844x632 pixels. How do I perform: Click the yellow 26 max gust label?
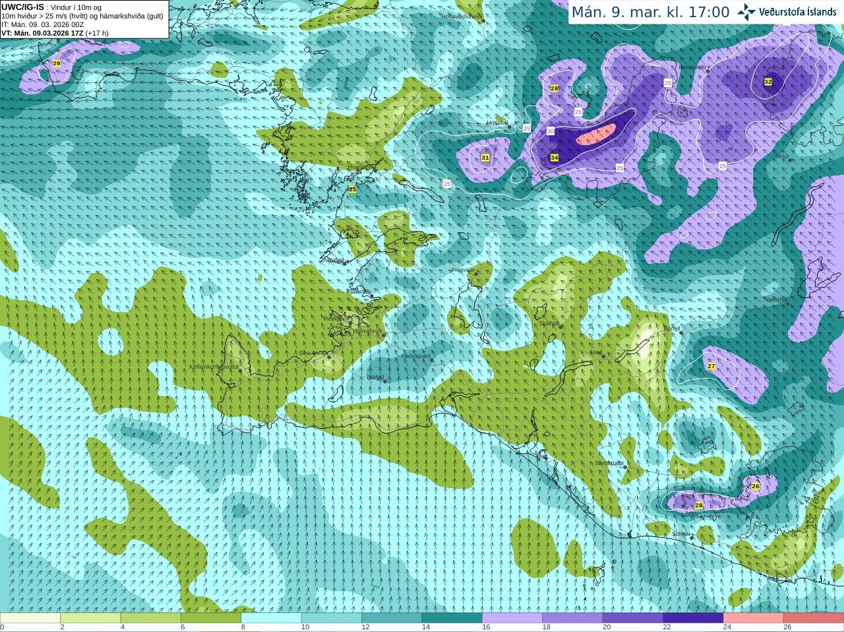coord(756,486)
